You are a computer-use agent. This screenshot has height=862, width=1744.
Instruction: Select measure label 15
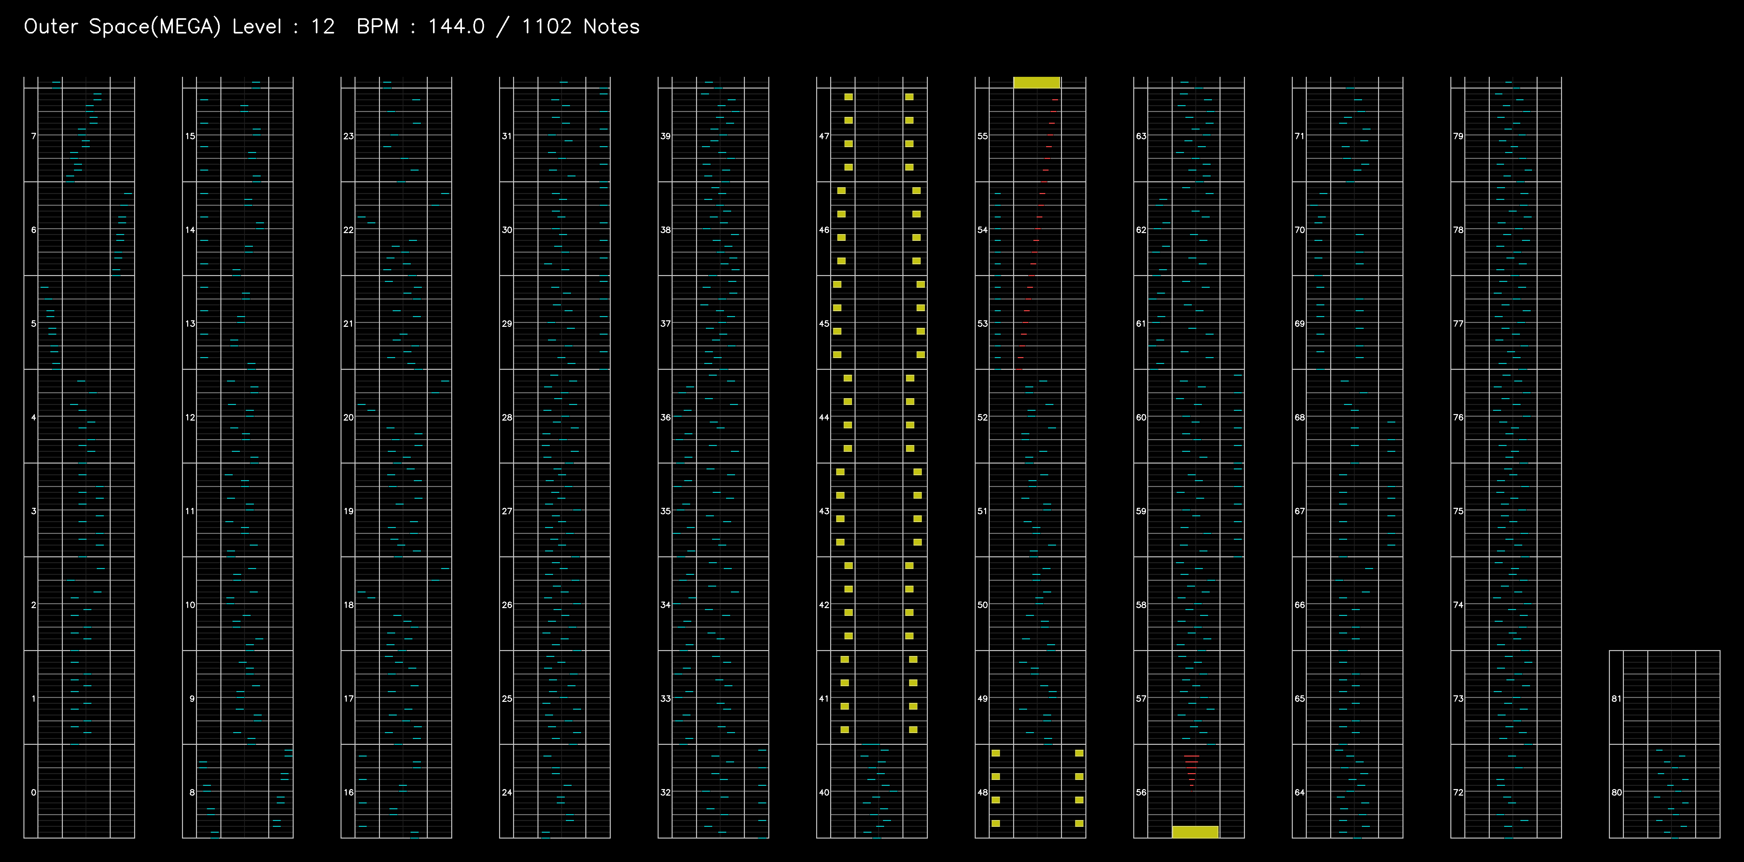pyautogui.click(x=190, y=136)
